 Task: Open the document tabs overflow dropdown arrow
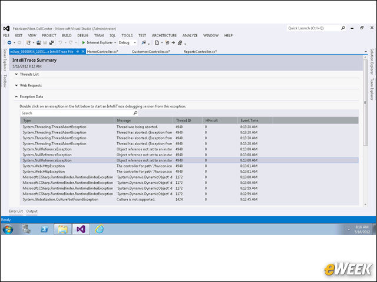coord(366,52)
